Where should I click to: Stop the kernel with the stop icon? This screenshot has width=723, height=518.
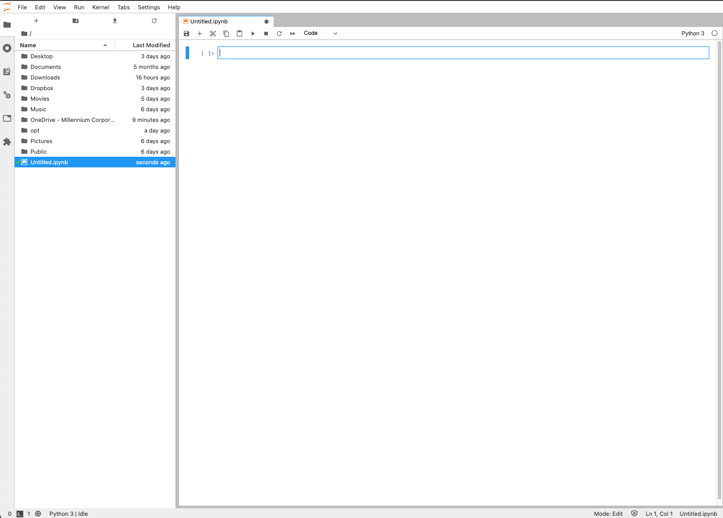point(266,33)
